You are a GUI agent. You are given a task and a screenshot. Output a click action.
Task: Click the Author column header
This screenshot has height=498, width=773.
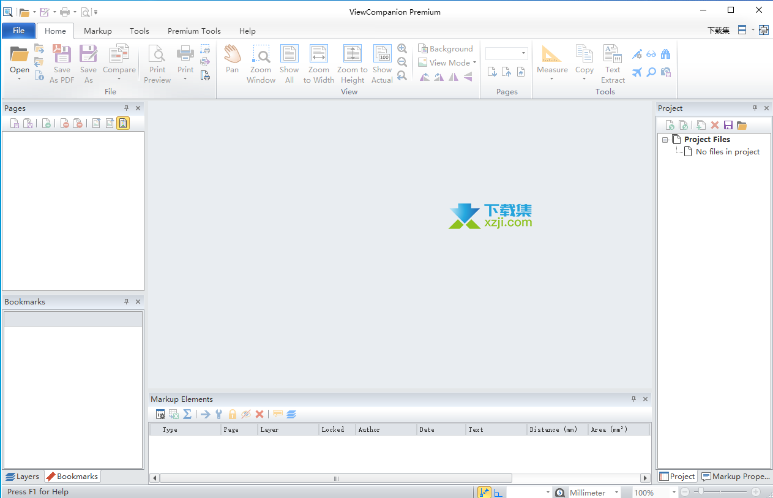coord(386,429)
